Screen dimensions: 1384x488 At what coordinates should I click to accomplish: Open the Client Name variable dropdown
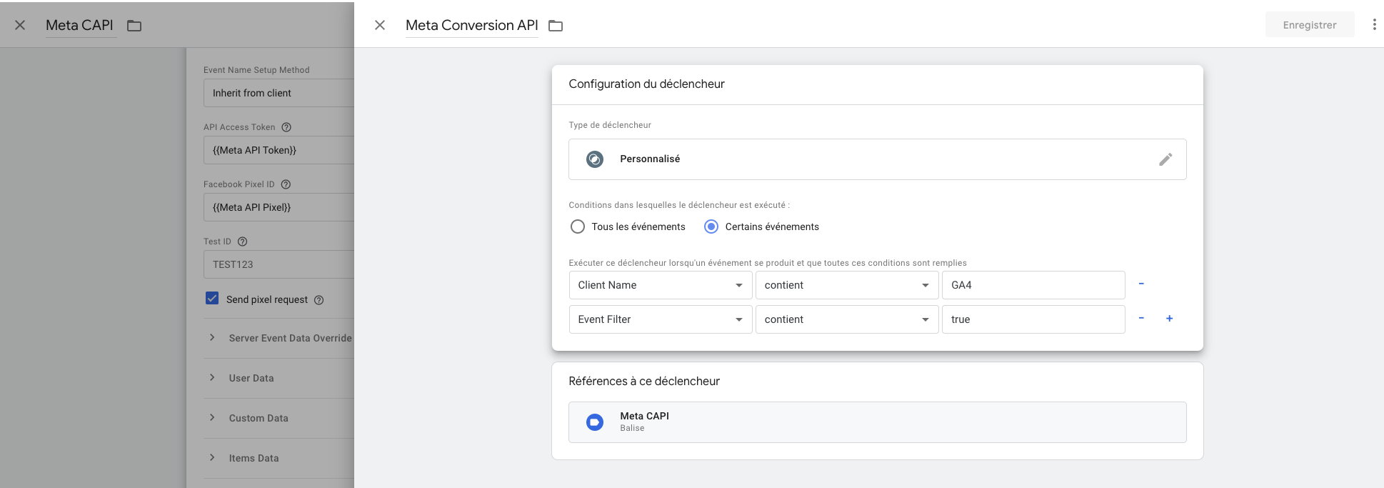tap(660, 285)
